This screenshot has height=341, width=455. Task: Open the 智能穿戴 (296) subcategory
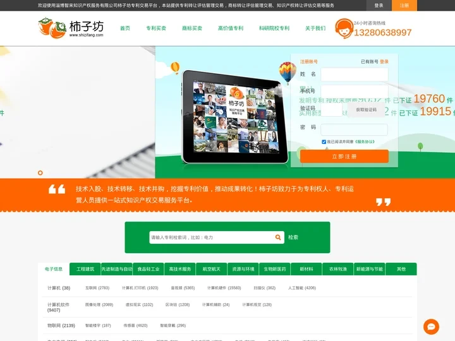tap(173, 326)
